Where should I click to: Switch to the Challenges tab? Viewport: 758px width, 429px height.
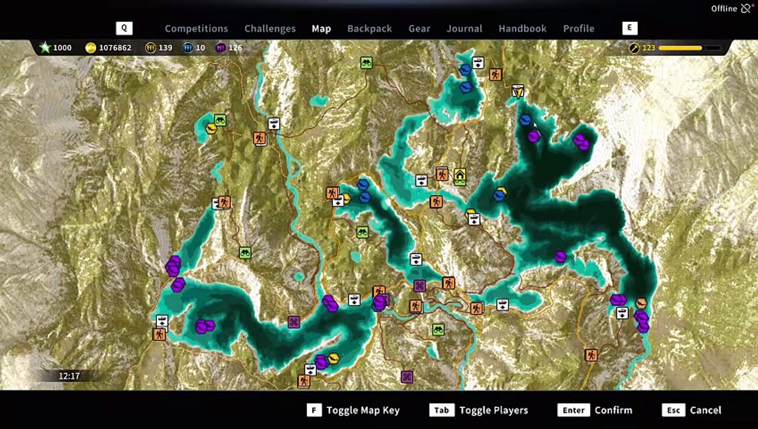coord(270,29)
